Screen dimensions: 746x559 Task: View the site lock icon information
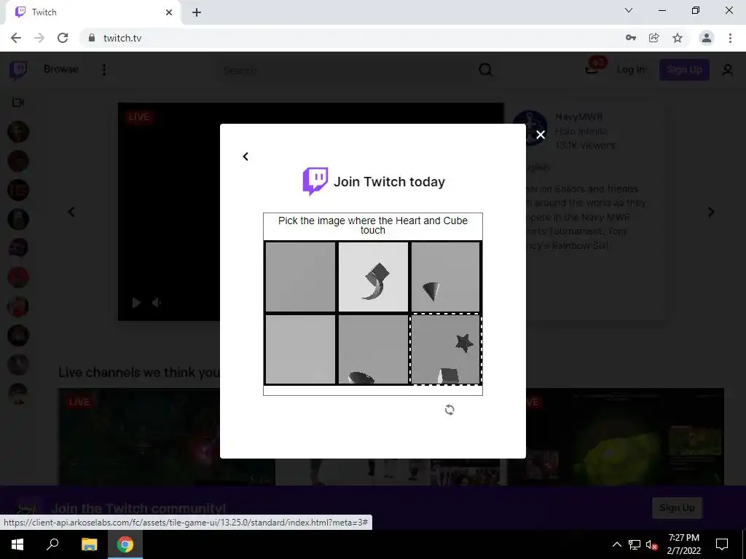(92, 38)
